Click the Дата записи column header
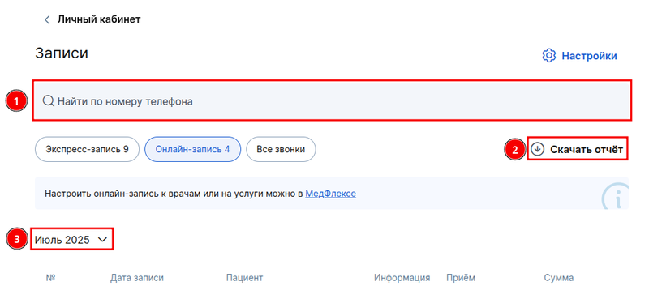649x303 pixels. (x=136, y=278)
